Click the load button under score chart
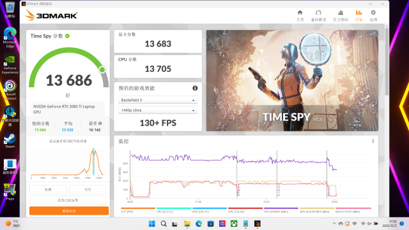The width and height of the screenshot is (409, 230). point(49,189)
